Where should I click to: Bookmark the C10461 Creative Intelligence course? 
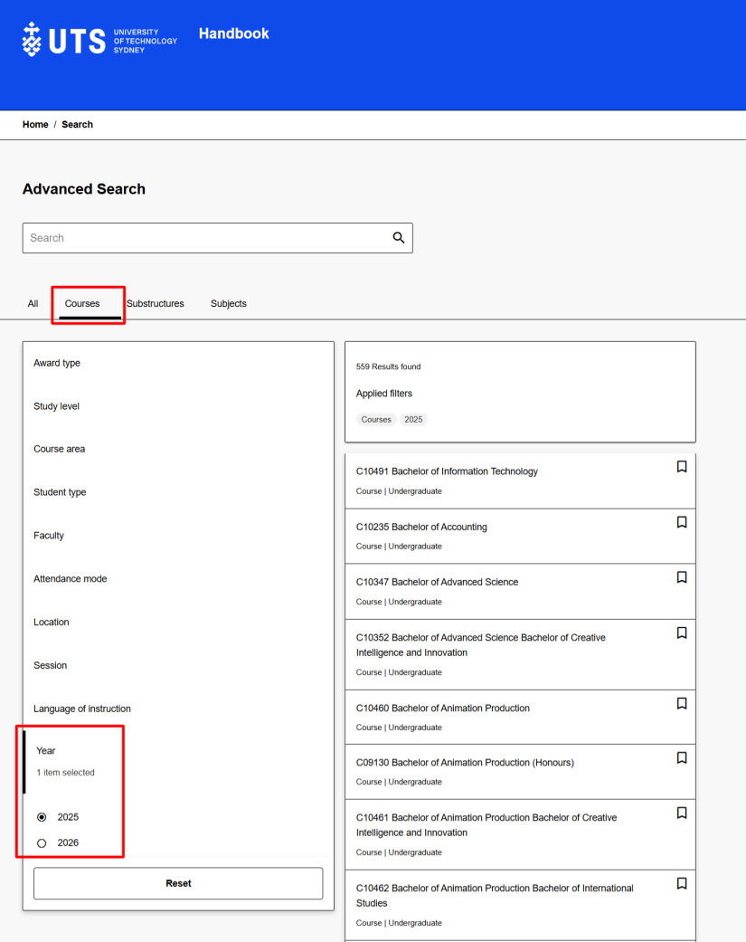681,813
